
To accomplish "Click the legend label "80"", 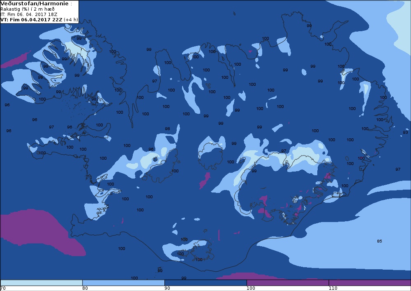I will coord(85,288).
